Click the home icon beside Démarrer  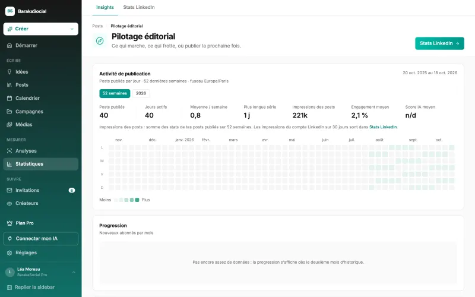point(9,46)
